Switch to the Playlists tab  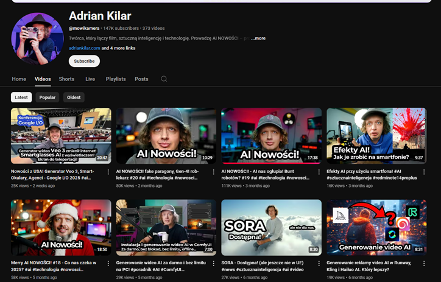(x=116, y=79)
